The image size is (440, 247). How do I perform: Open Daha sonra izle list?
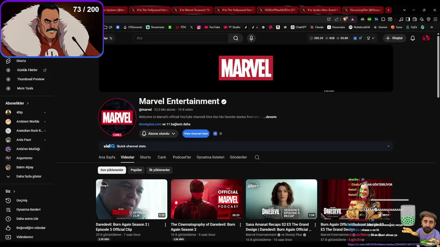click(27, 219)
